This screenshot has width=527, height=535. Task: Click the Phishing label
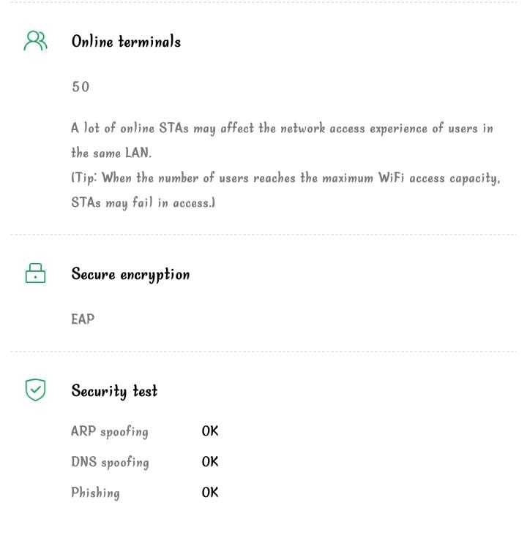tap(95, 493)
